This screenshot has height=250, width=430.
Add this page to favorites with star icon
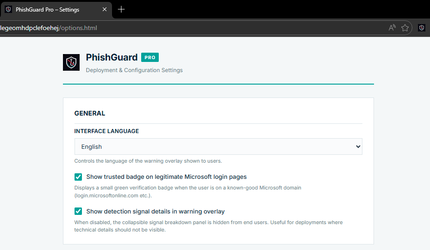[405, 28]
